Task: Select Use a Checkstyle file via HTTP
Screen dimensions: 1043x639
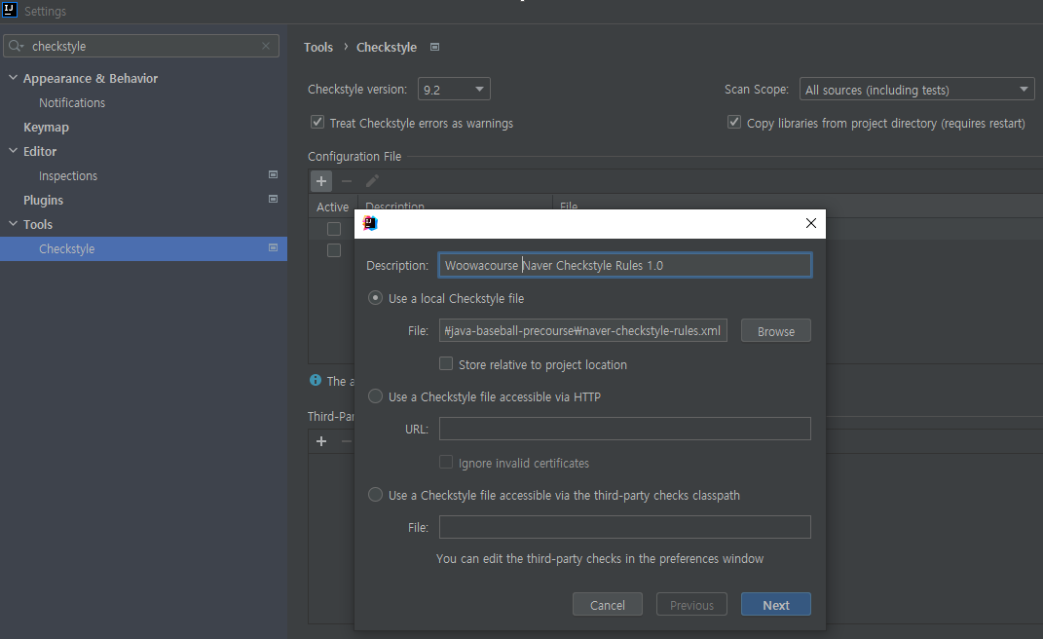Action: [x=375, y=396]
